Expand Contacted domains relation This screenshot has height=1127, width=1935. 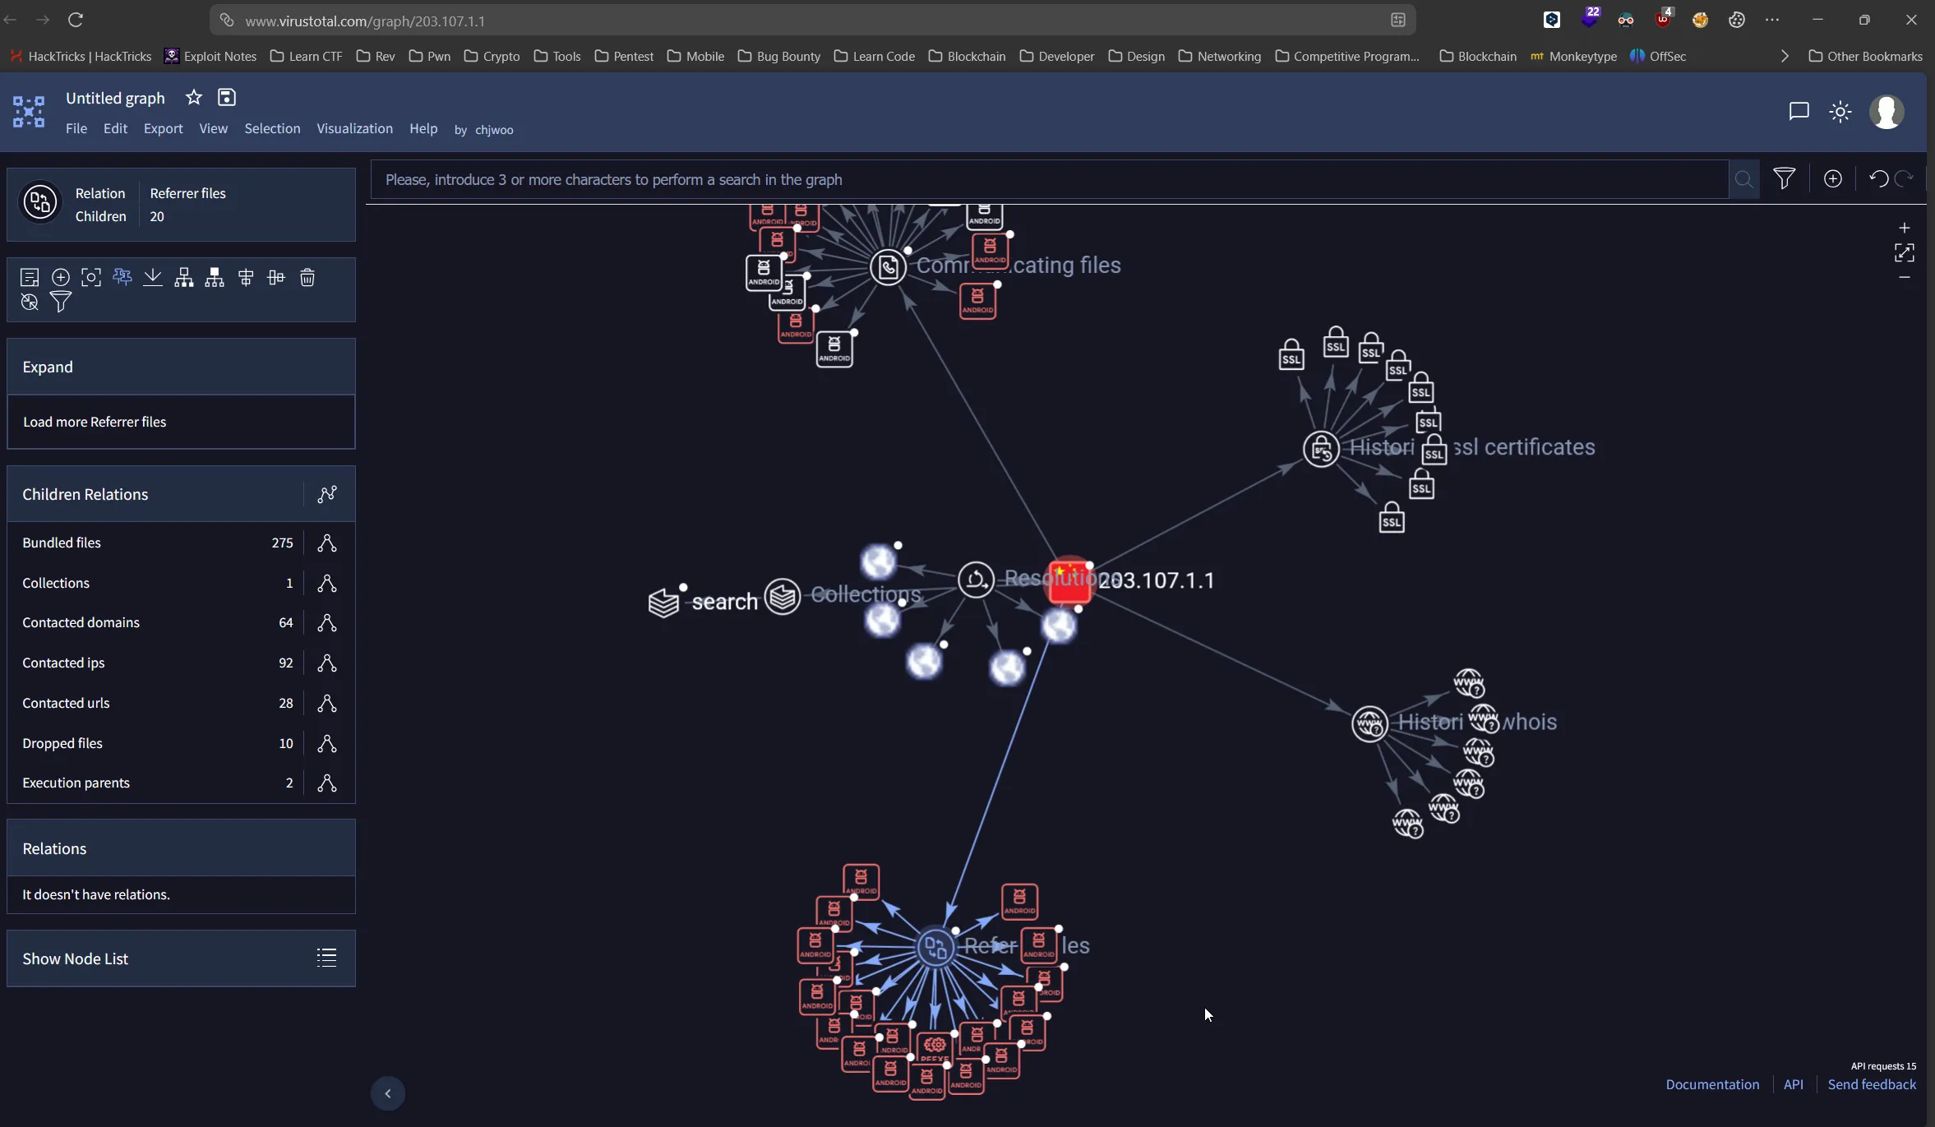click(x=327, y=623)
